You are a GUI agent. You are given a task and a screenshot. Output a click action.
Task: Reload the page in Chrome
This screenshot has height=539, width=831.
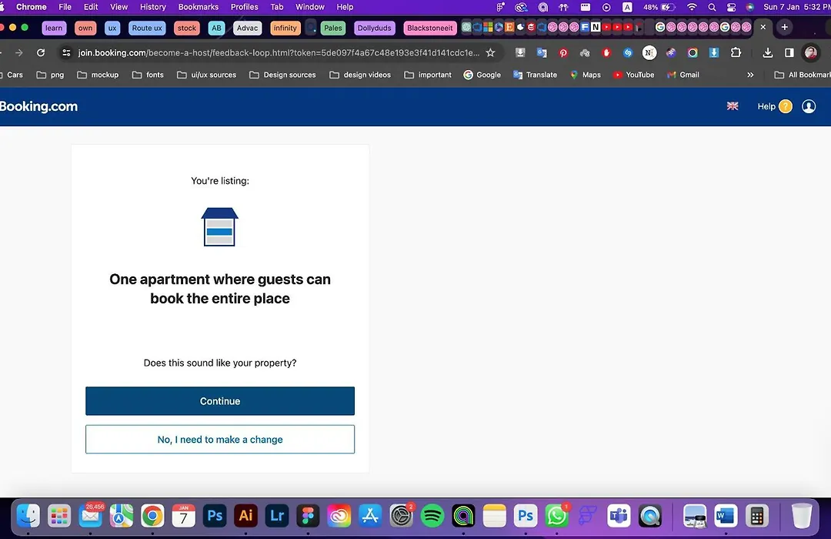click(41, 52)
